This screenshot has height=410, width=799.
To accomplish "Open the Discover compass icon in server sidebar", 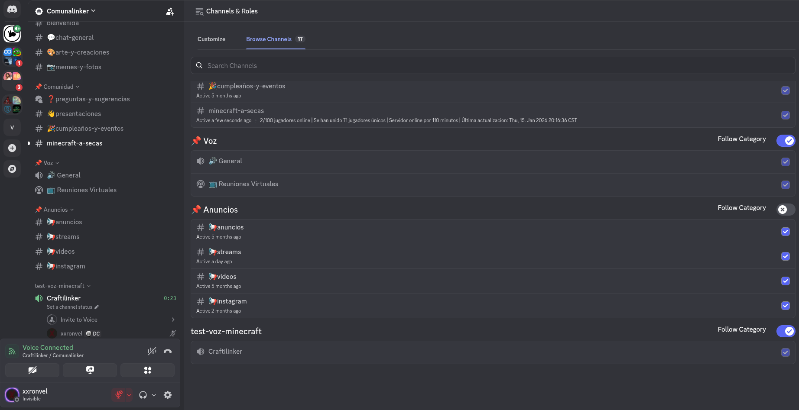I will (12, 169).
